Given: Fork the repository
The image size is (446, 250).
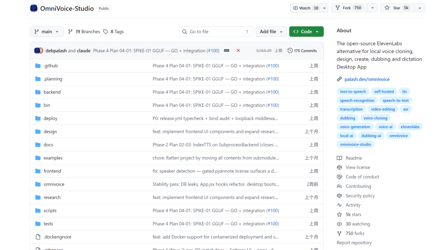Looking at the screenshot, I should [x=349, y=8].
